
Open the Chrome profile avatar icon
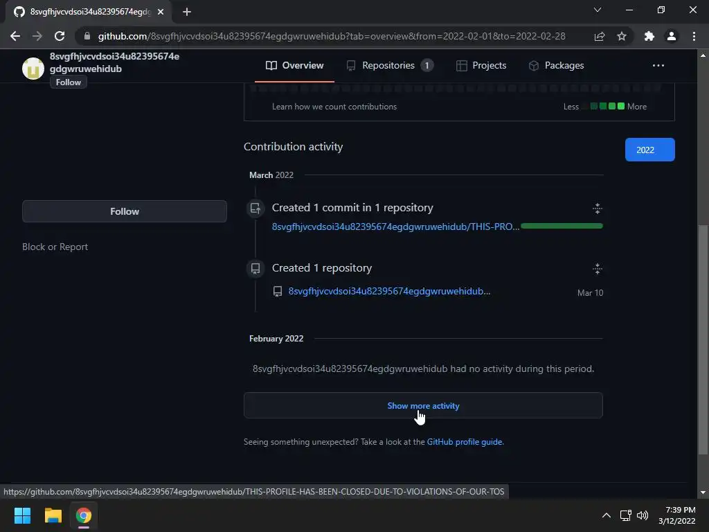[672, 36]
